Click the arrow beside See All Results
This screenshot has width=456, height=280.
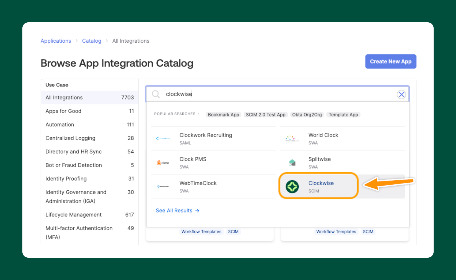[197, 211]
